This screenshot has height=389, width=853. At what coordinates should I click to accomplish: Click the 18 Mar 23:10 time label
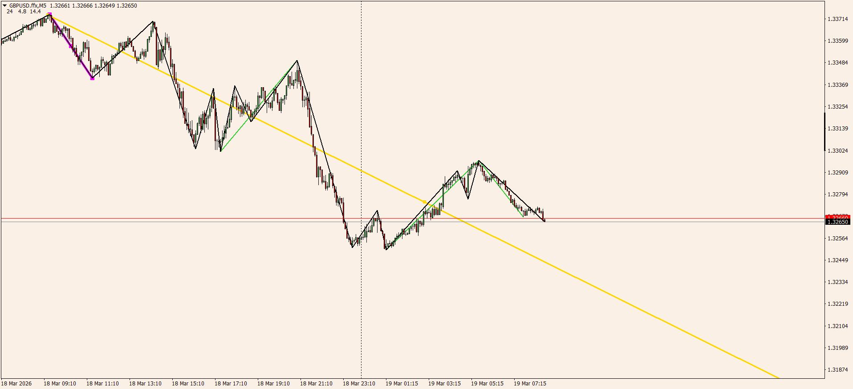click(359, 384)
